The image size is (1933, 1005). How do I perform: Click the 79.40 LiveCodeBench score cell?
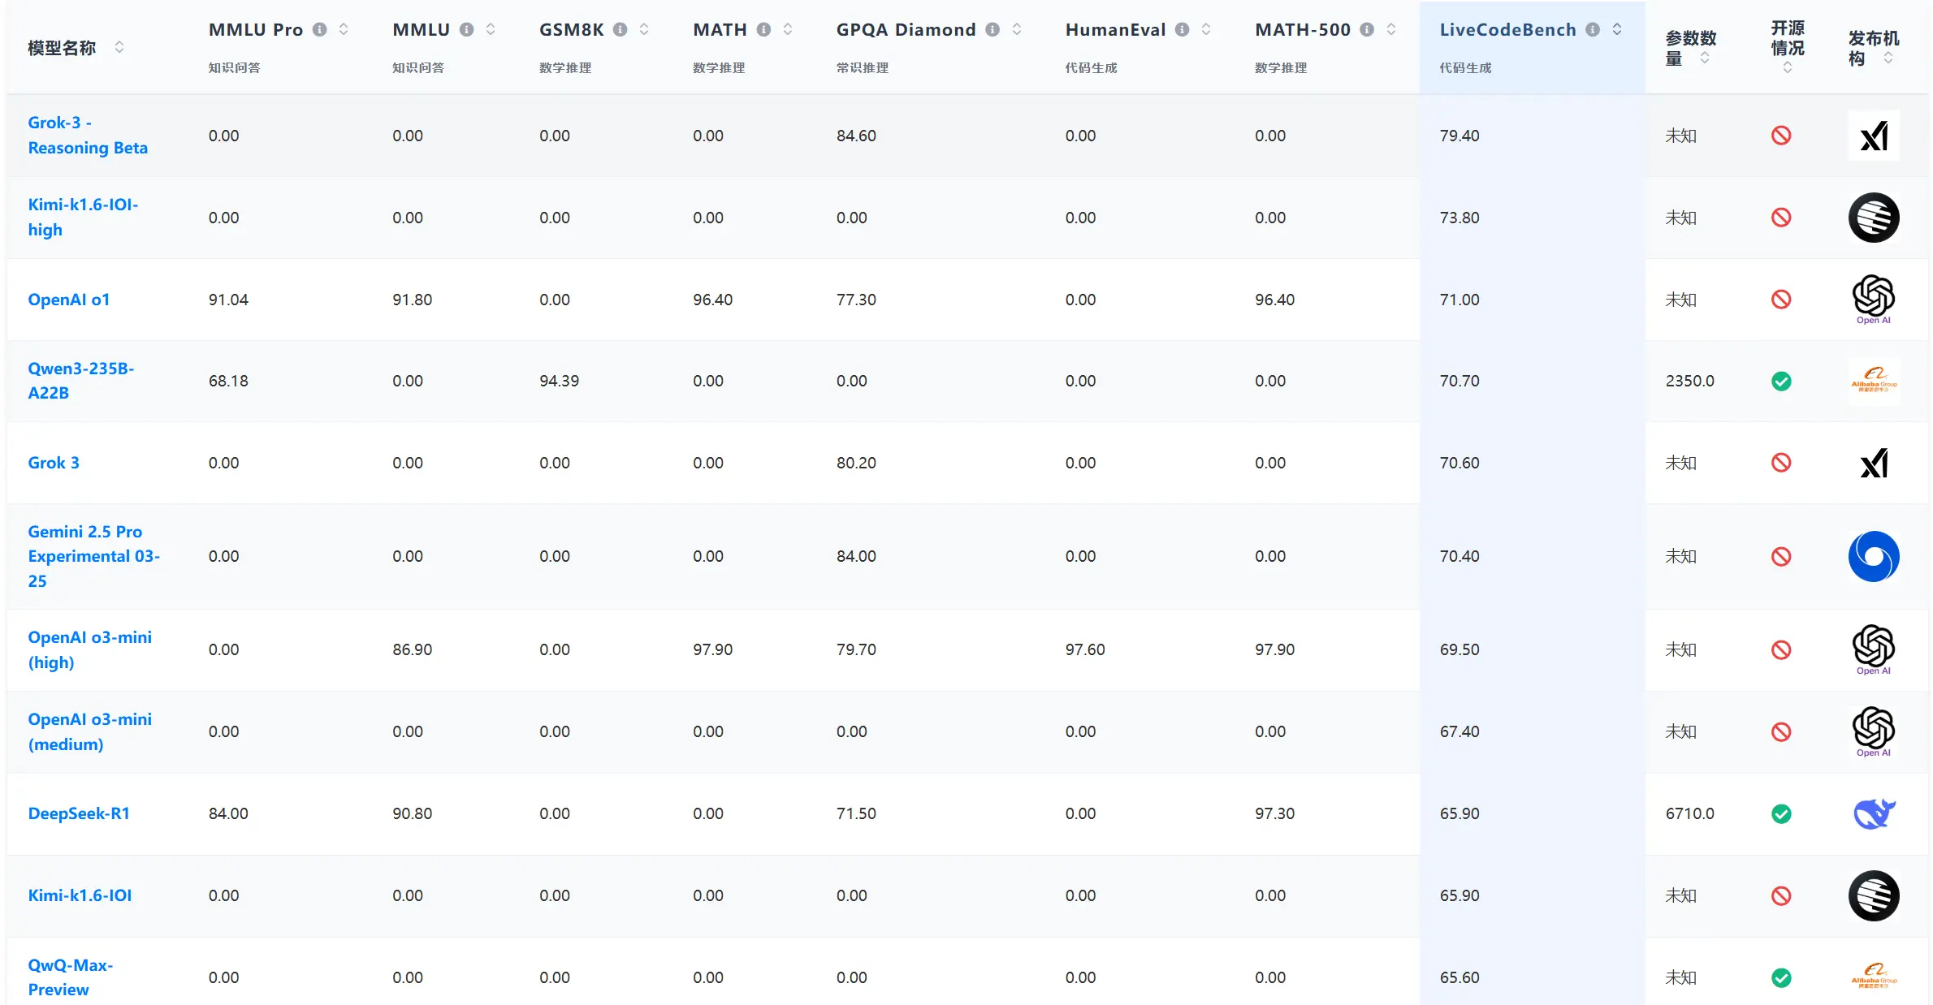point(1459,136)
